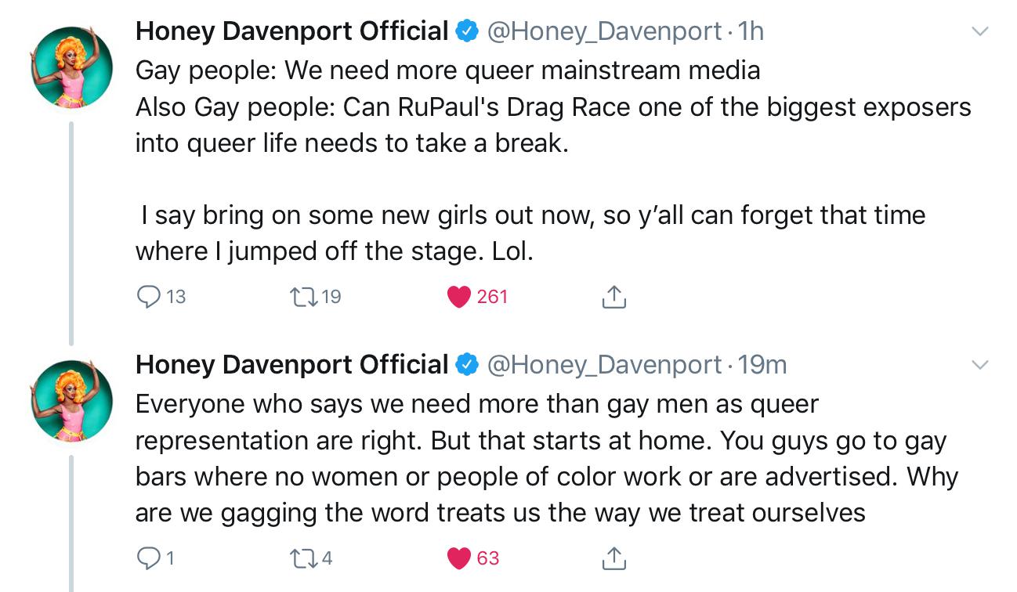The height and width of the screenshot is (592, 1017).
Task: View likes count showing 261
Action: [x=488, y=296]
